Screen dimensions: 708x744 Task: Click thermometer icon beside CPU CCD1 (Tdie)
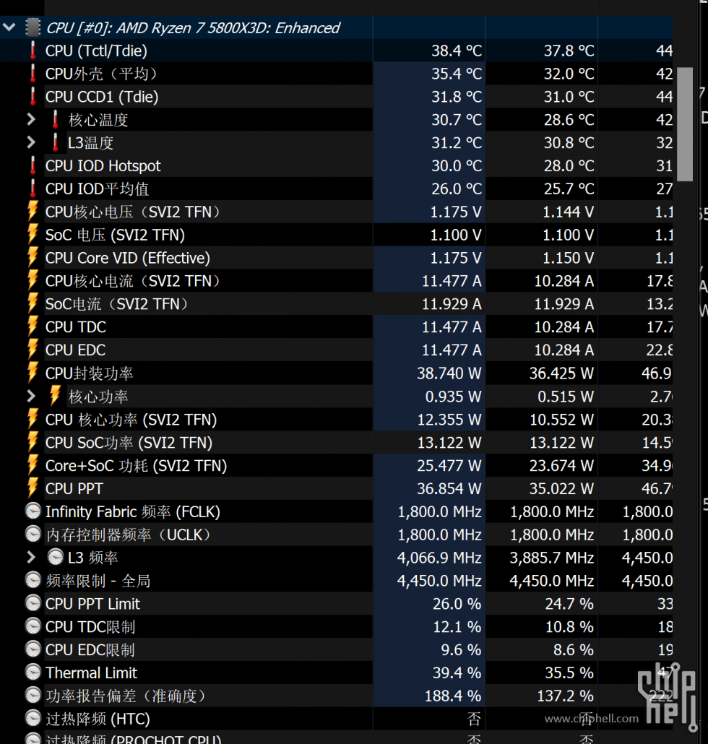tap(33, 96)
